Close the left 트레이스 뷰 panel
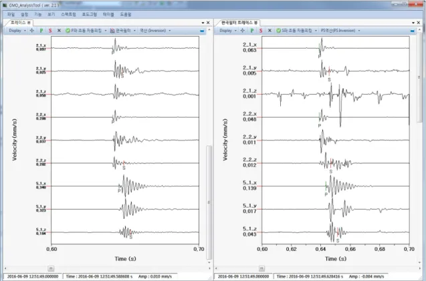The image size is (426, 281). click(x=208, y=23)
